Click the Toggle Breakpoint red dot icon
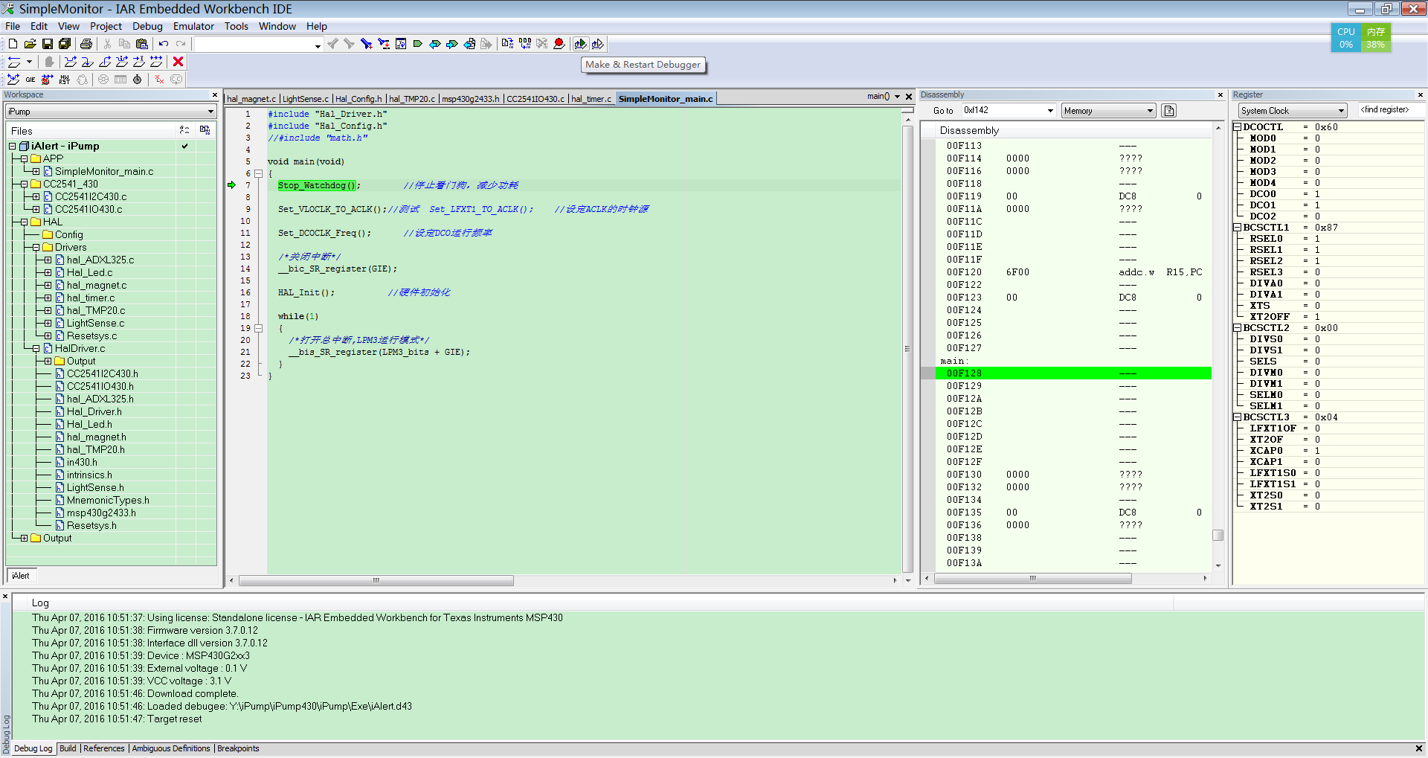Image resolution: width=1428 pixels, height=758 pixels. point(559,44)
